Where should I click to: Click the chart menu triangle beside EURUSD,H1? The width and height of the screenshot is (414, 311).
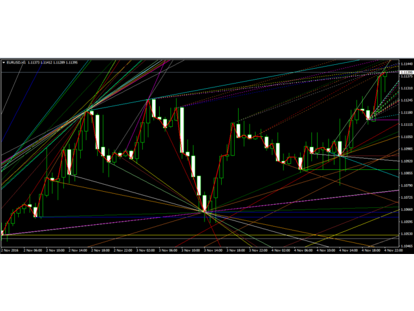click(x=4, y=63)
